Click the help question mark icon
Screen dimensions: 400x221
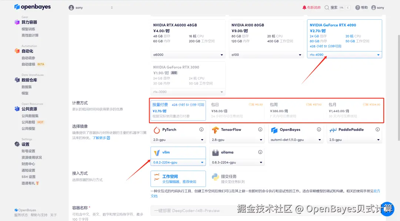[358, 8]
